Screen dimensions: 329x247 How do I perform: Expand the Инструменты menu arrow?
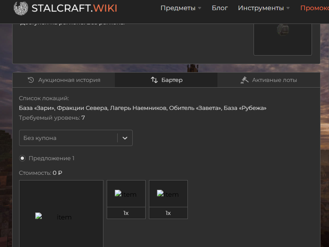coord(288,8)
